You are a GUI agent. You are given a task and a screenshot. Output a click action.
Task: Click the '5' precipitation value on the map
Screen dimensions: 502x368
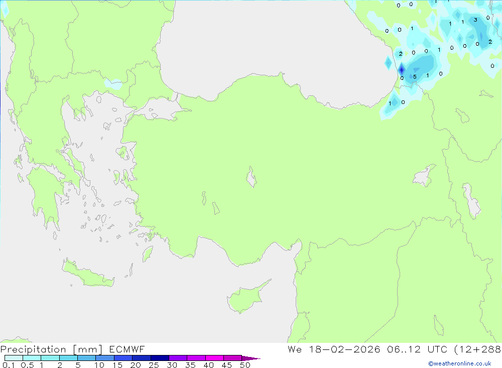tap(415, 77)
